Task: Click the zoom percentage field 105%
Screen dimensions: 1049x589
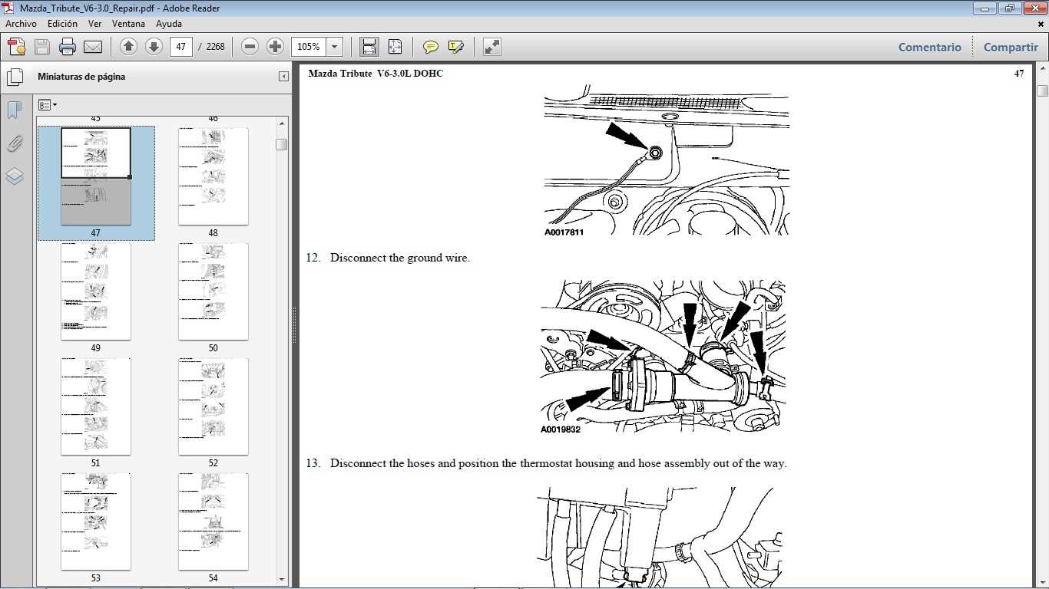Action: point(309,47)
